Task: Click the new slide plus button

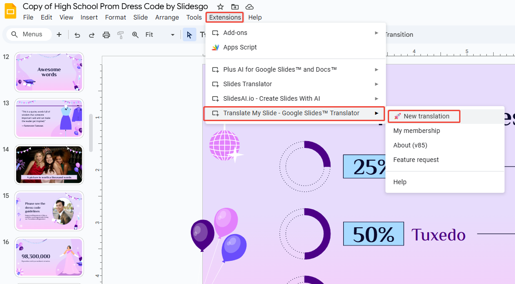Action: point(59,34)
